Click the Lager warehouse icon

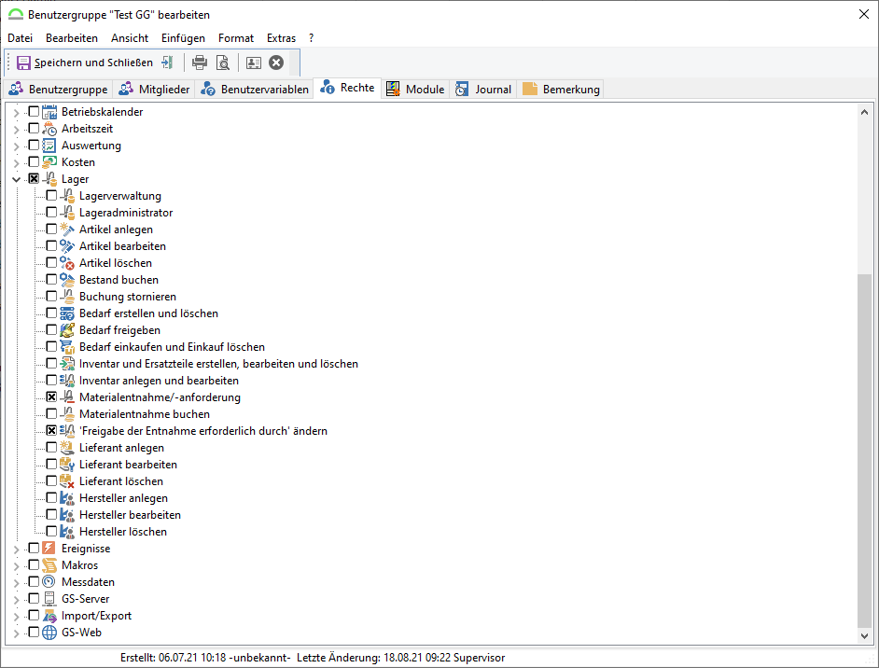click(49, 179)
